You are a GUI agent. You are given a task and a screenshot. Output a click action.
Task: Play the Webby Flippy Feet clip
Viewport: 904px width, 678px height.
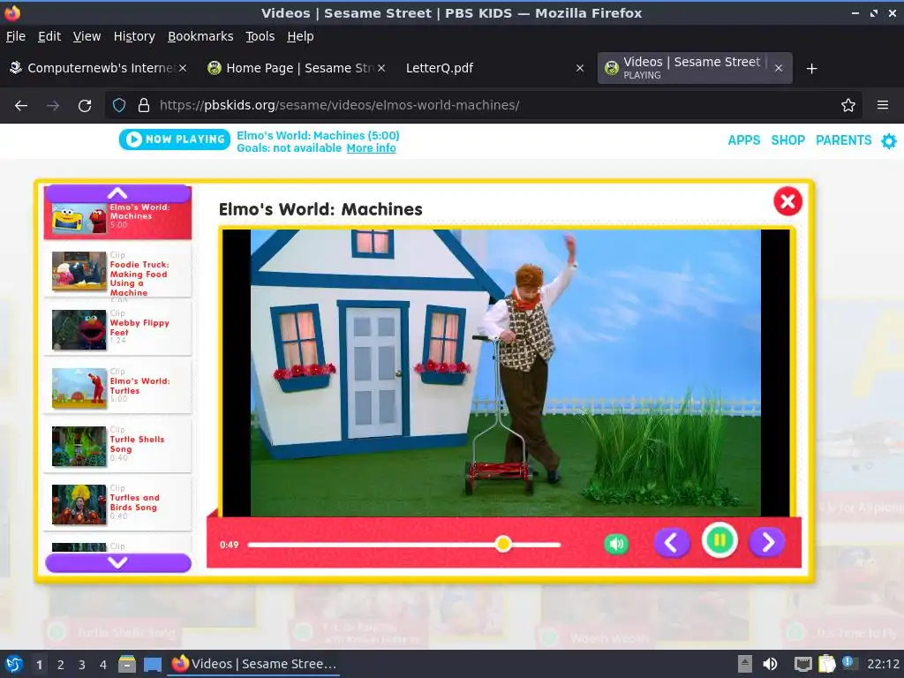click(x=117, y=330)
